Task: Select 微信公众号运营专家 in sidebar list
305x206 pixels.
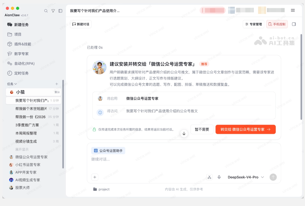Action: tap(28, 157)
